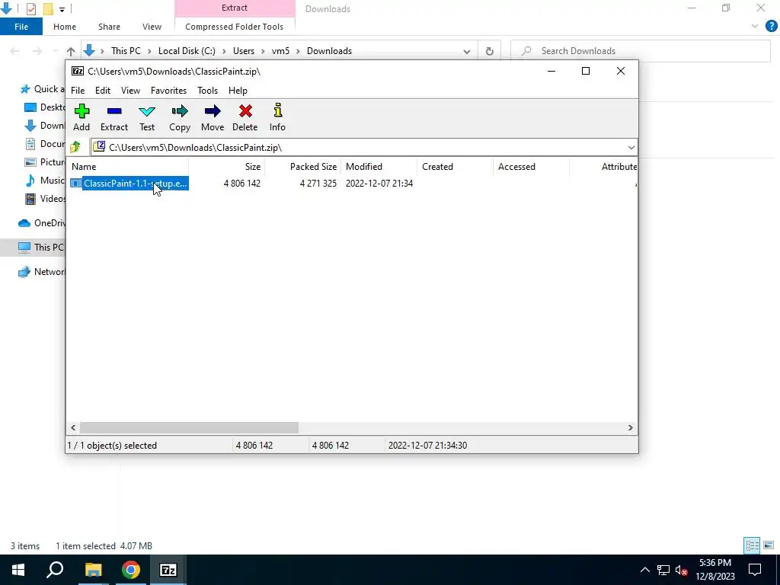Image resolution: width=780 pixels, height=585 pixels.
Task: Sort by the Modified column header
Action: (379, 167)
